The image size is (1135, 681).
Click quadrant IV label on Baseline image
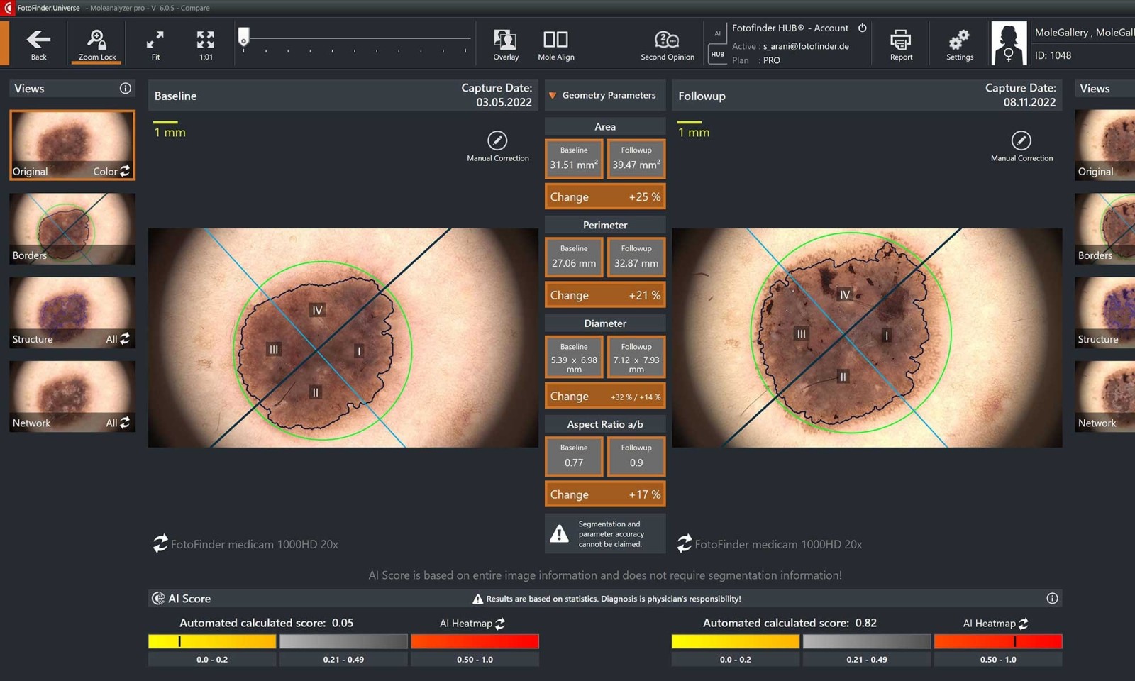tap(317, 310)
